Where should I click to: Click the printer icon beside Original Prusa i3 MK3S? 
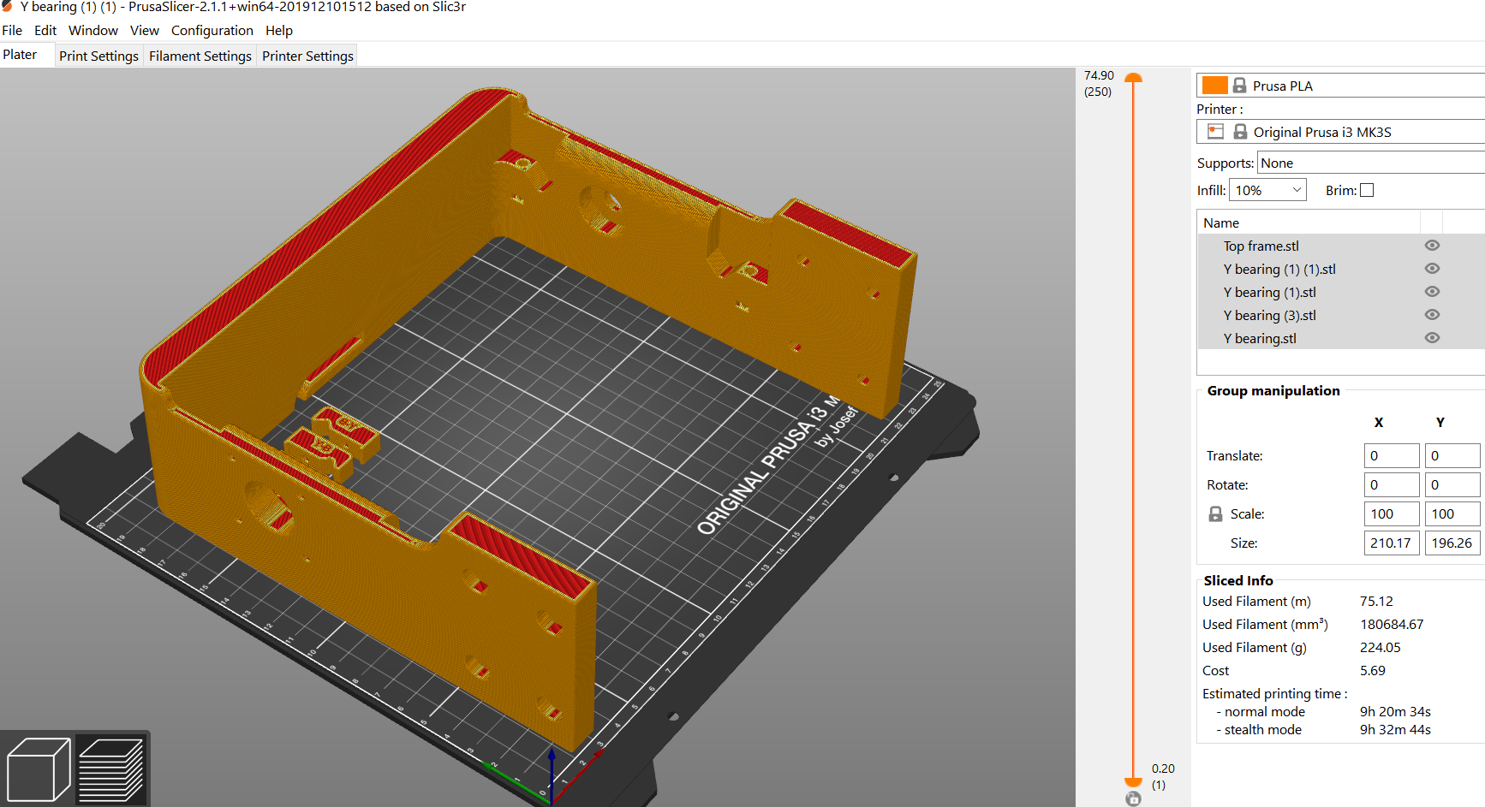1215,132
